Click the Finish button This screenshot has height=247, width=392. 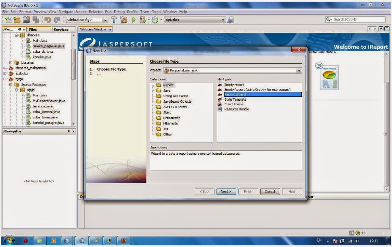tap(248, 191)
